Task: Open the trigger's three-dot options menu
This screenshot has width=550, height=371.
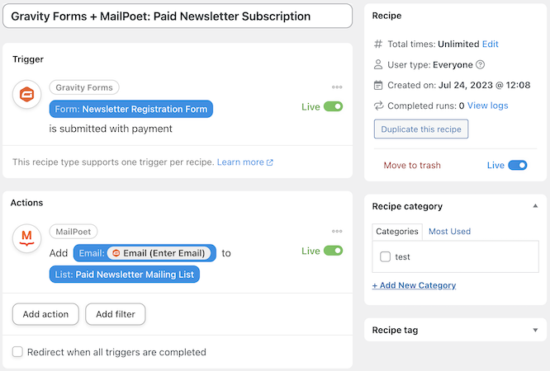Action: pos(337,87)
